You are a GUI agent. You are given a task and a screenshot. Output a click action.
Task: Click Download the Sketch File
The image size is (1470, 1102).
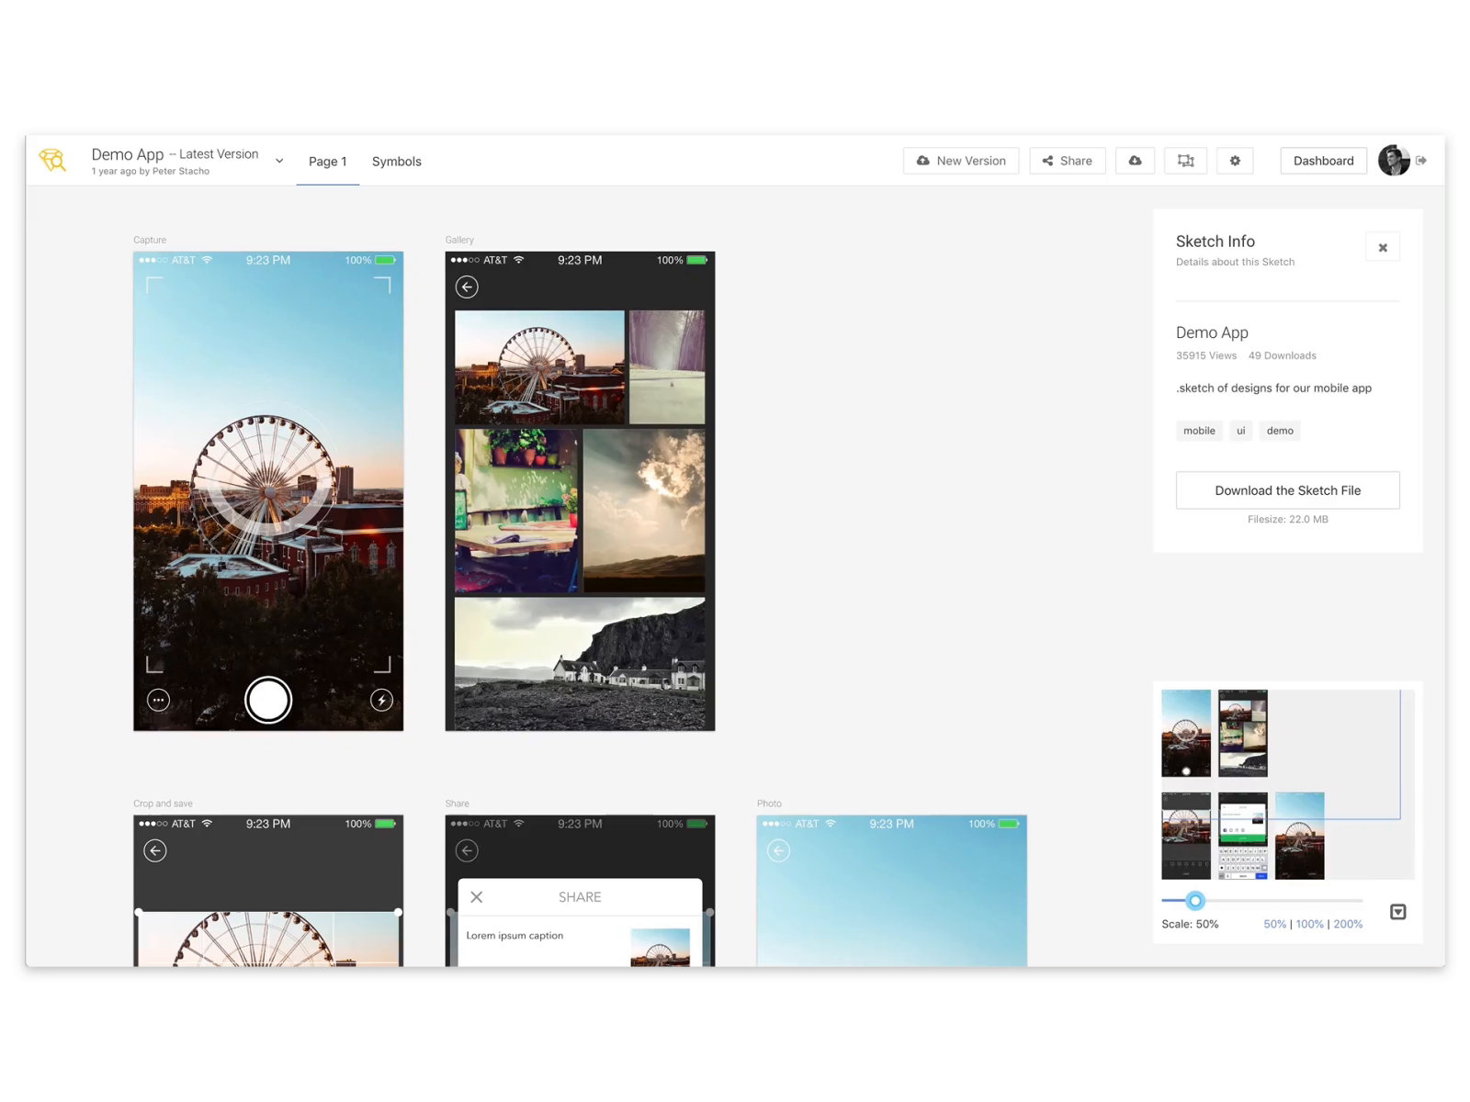click(1286, 489)
